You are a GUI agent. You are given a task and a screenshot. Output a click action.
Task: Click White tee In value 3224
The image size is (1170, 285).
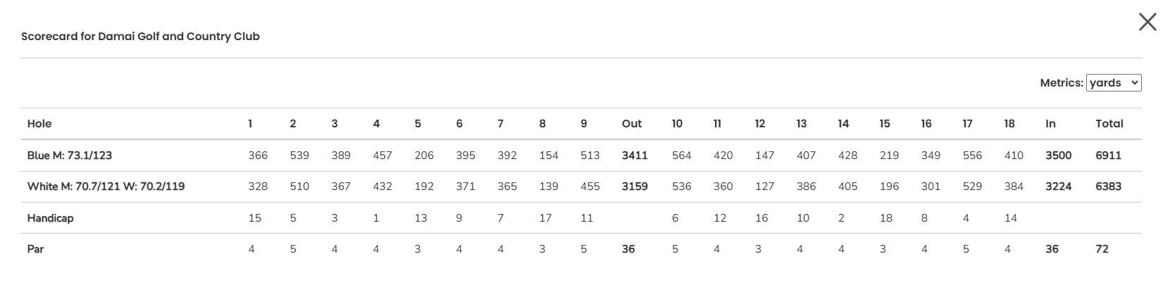(x=1058, y=186)
